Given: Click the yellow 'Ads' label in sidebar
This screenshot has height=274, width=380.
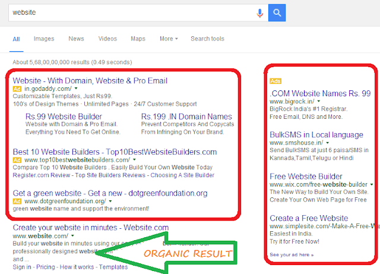Looking at the screenshot, I should pos(275,81).
